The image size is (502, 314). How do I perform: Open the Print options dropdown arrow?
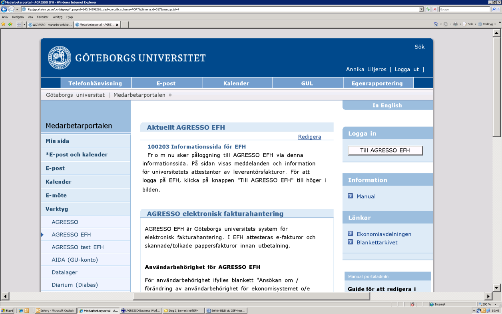[460, 24]
